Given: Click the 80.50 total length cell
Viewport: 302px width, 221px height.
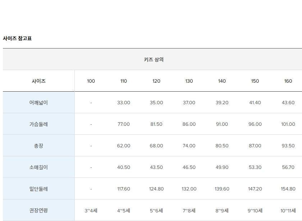Looking at the screenshot, I should [222, 146].
